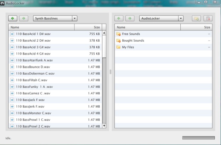Select the wav icon for BassBounce D

12,67
